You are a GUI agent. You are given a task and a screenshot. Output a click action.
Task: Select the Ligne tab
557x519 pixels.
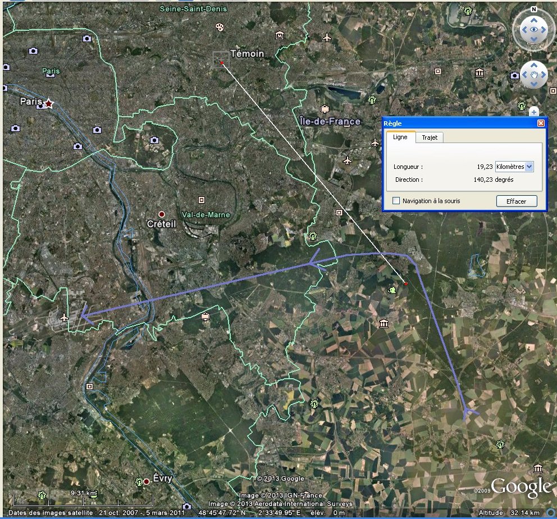click(x=400, y=137)
